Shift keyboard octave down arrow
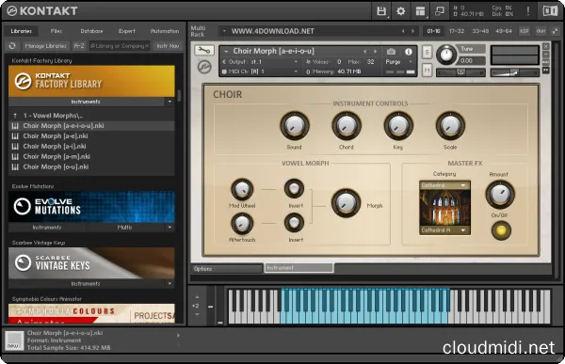 [197, 314]
